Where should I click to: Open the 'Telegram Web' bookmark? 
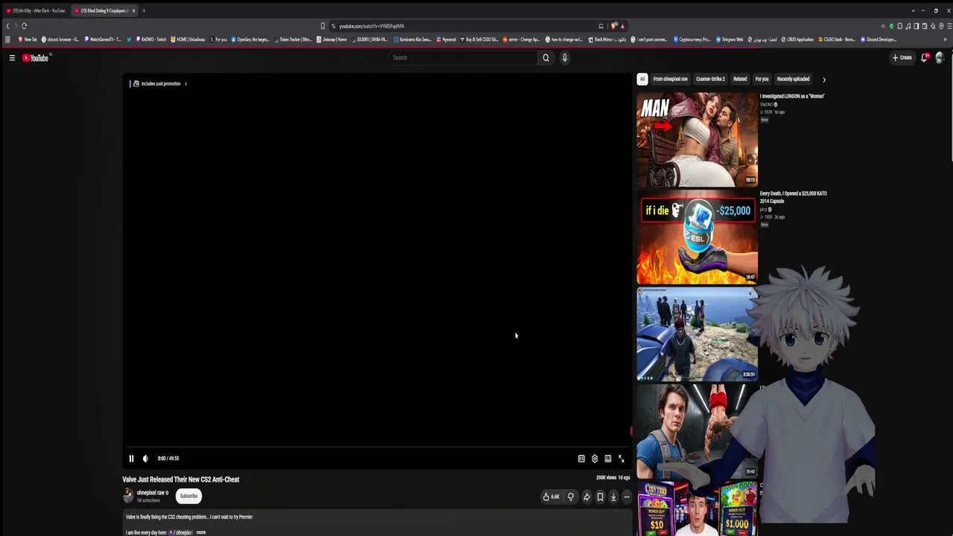pos(730,39)
